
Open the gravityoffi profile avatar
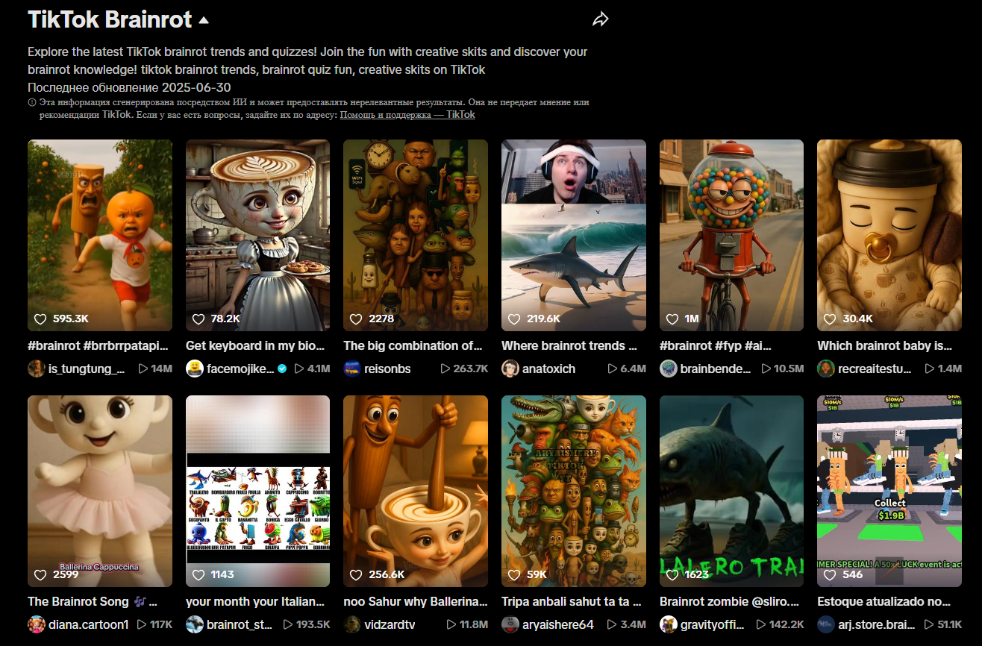669,624
